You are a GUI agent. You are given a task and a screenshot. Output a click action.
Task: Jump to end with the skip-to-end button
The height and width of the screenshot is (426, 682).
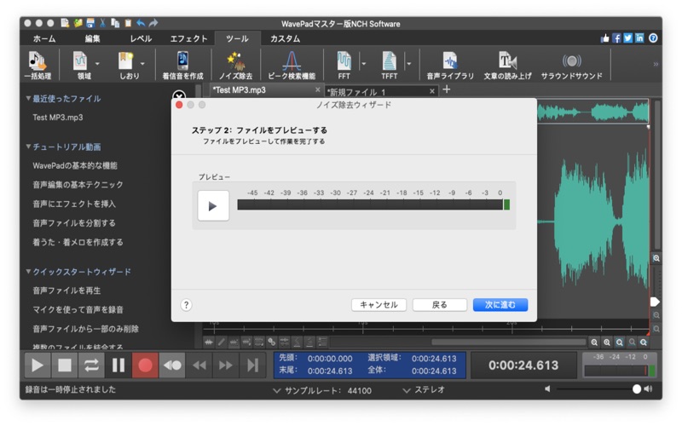coord(252,366)
